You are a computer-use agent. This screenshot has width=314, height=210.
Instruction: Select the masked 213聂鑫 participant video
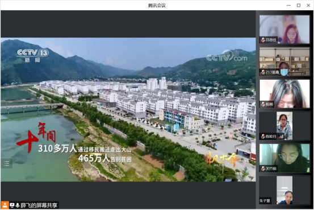click(x=284, y=61)
